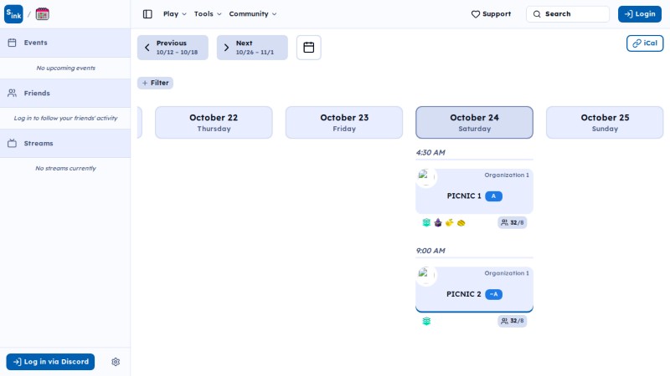The width and height of the screenshot is (670, 376).
Task: Add a Filter to the calendar
Action: [x=155, y=83]
